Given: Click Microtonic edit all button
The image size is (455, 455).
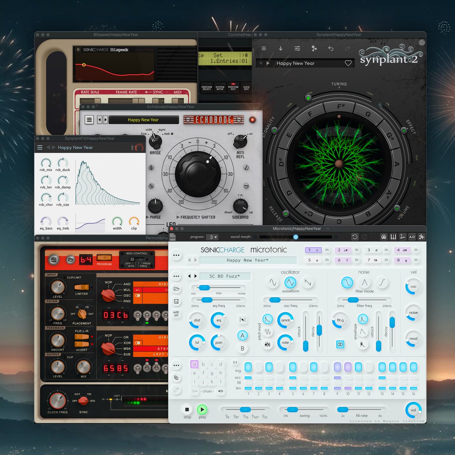Looking at the screenshot, I should tap(176, 314).
